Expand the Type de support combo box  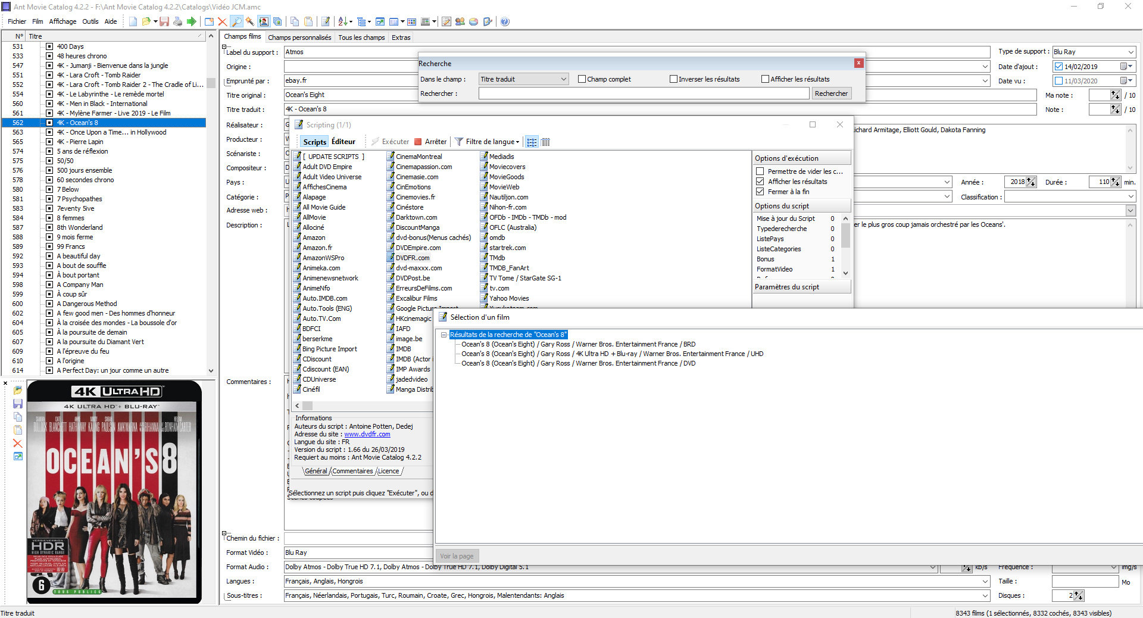1130,52
